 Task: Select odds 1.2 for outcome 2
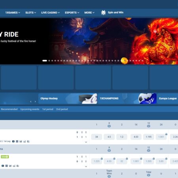(x=122, y=137)
